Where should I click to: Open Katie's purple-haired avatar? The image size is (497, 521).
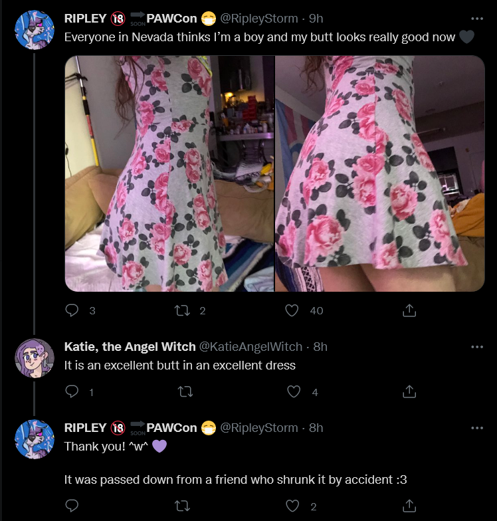(x=35, y=358)
